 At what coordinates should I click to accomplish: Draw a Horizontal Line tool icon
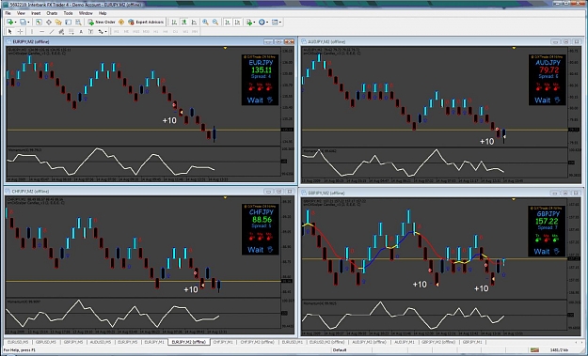[x=41, y=31]
